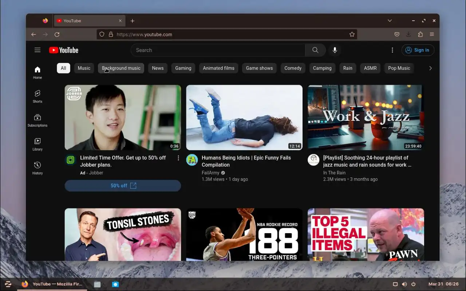466x291 pixels.
Task: Open the Work & Jazz thumbnail
Action: click(366, 117)
